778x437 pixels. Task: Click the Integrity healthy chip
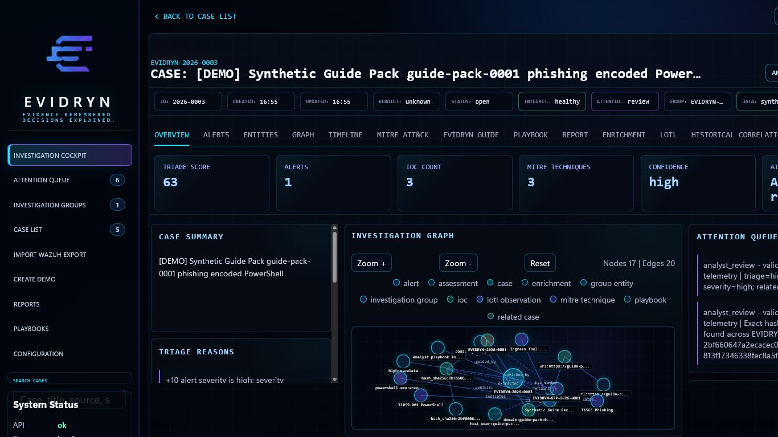point(552,101)
